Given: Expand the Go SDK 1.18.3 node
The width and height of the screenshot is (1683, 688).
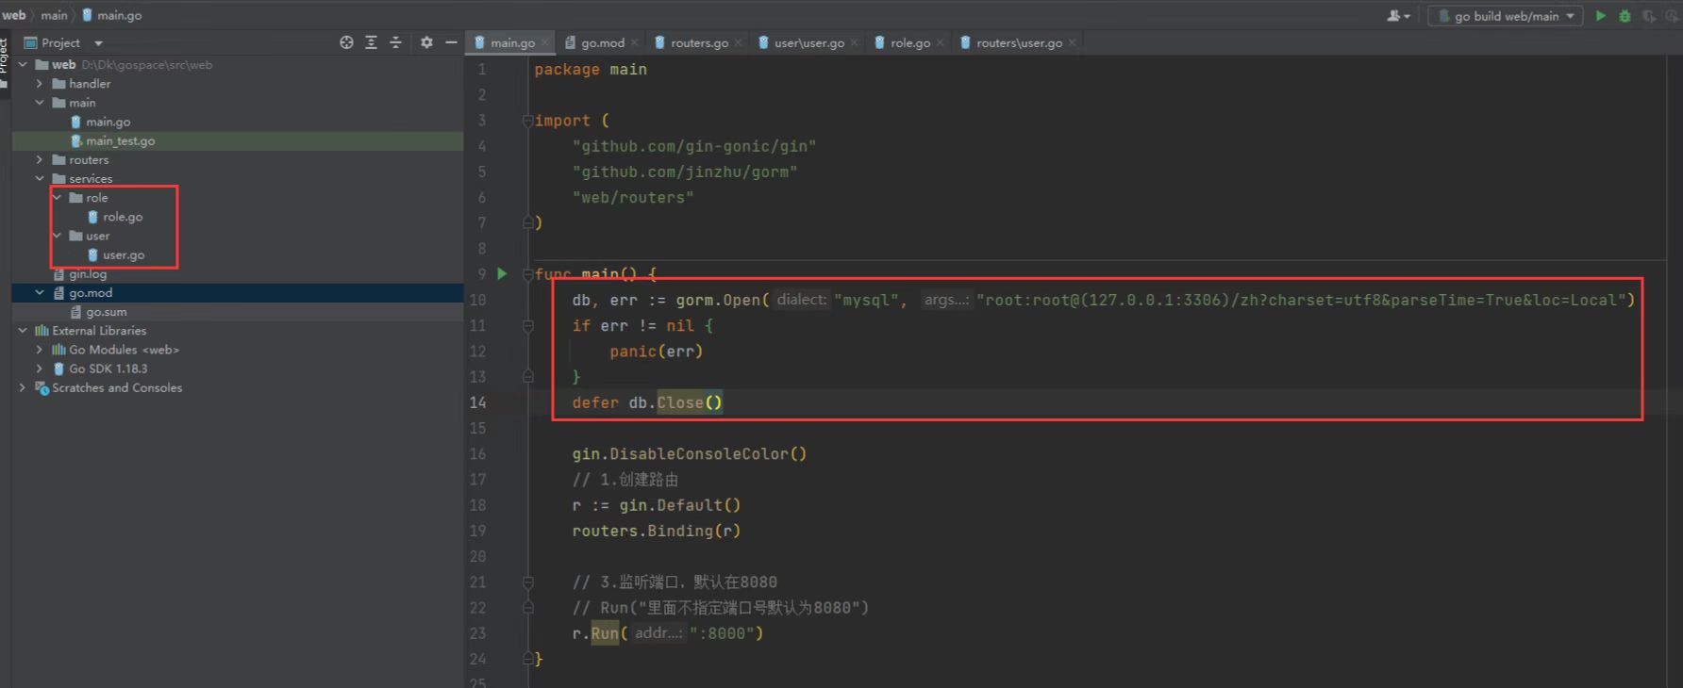Looking at the screenshot, I should pyautogui.click(x=40, y=369).
